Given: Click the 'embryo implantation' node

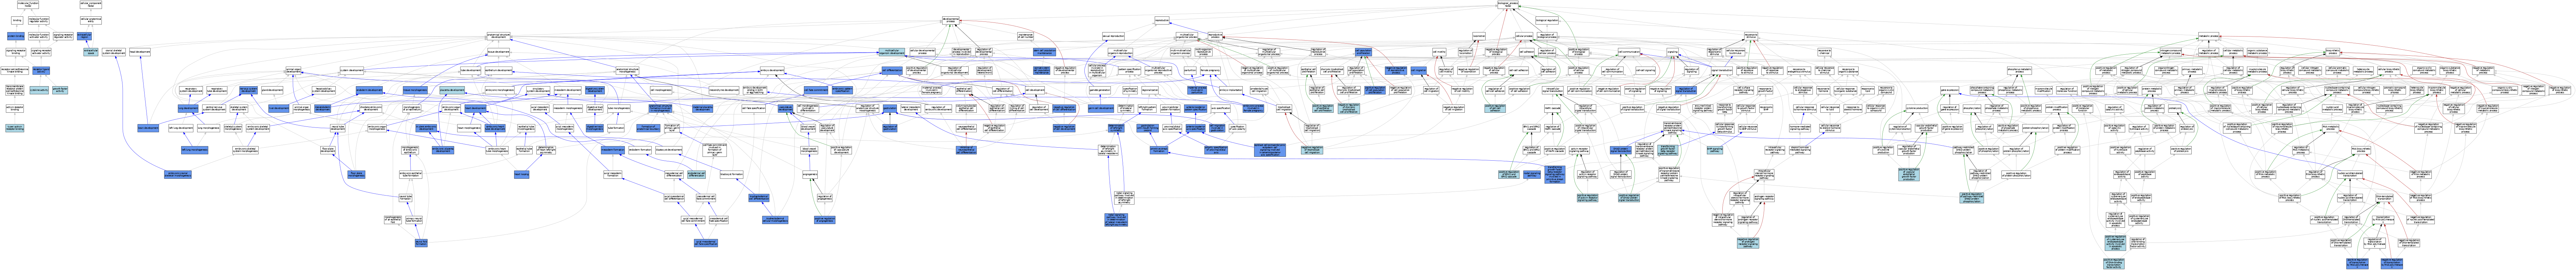Looking at the screenshot, I should (1231, 90).
